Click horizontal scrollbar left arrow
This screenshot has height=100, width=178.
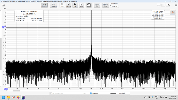click(7, 91)
